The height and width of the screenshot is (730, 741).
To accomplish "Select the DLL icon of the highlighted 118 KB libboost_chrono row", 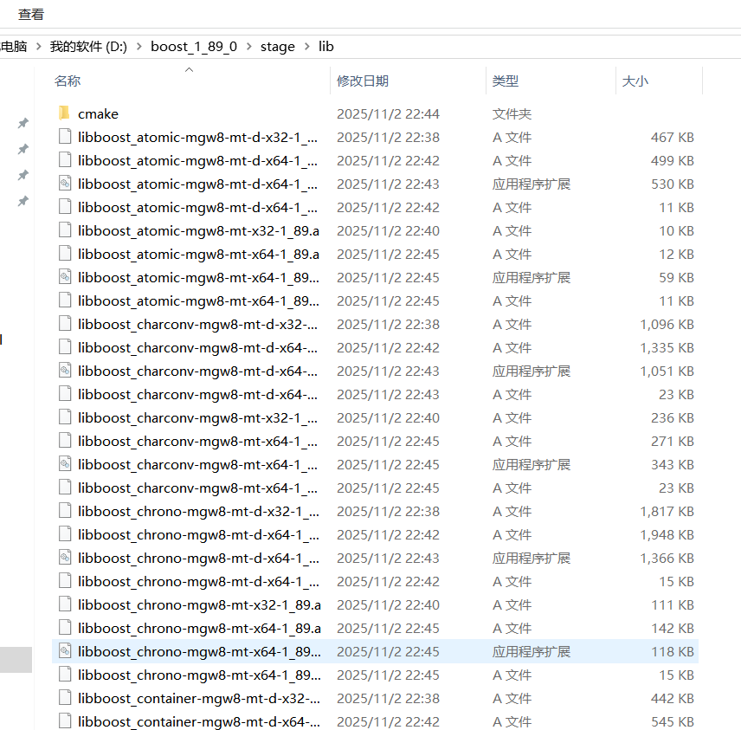I will (65, 651).
